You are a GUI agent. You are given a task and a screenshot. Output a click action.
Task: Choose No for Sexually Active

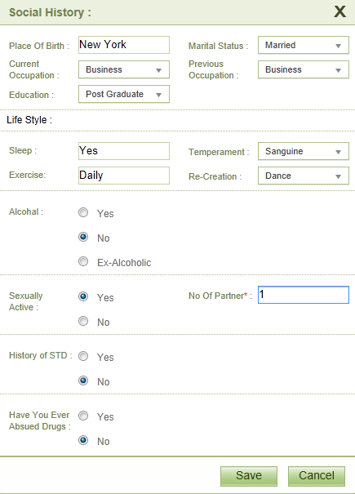(83, 321)
